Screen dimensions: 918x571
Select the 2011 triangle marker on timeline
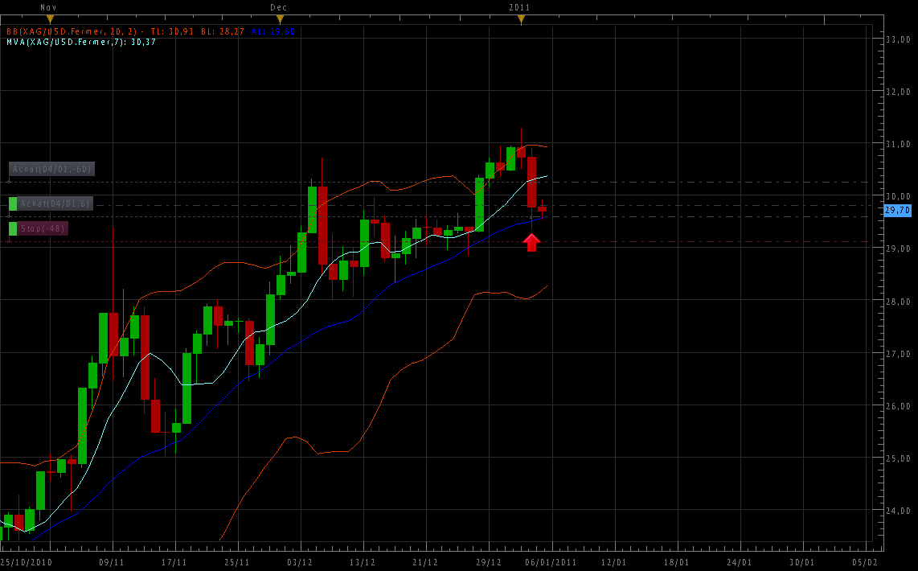click(520, 18)
